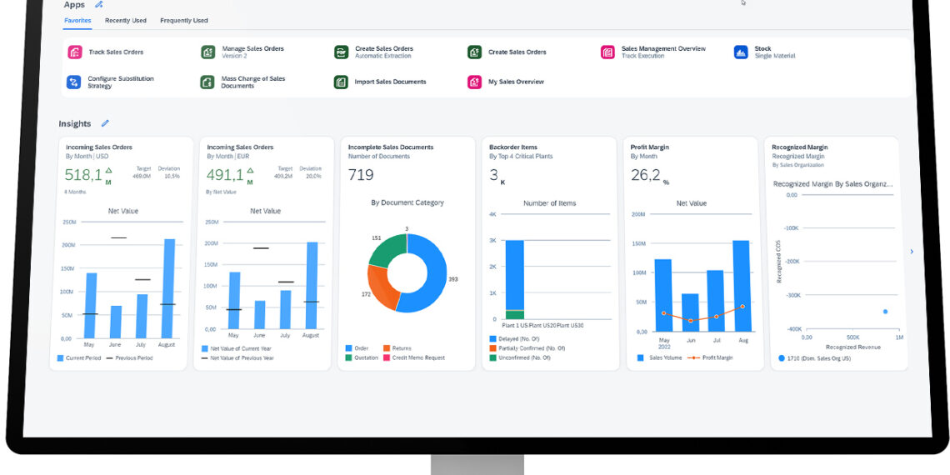This screenshot has height=475, width=950.
Task: Click the edit pencil next to Insights
Action: pos(105,123)
